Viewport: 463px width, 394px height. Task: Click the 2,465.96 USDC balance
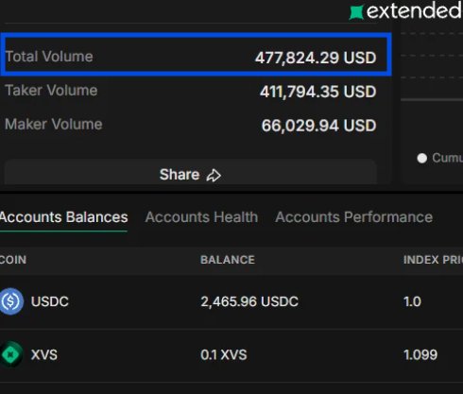[249, 301]
